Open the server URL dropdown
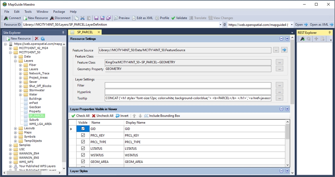Viewport: 335px width, 177px height. pyautogui.click(x=292, y=25)
